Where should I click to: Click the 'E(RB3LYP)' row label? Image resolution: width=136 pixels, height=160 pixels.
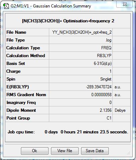(18, 87)
